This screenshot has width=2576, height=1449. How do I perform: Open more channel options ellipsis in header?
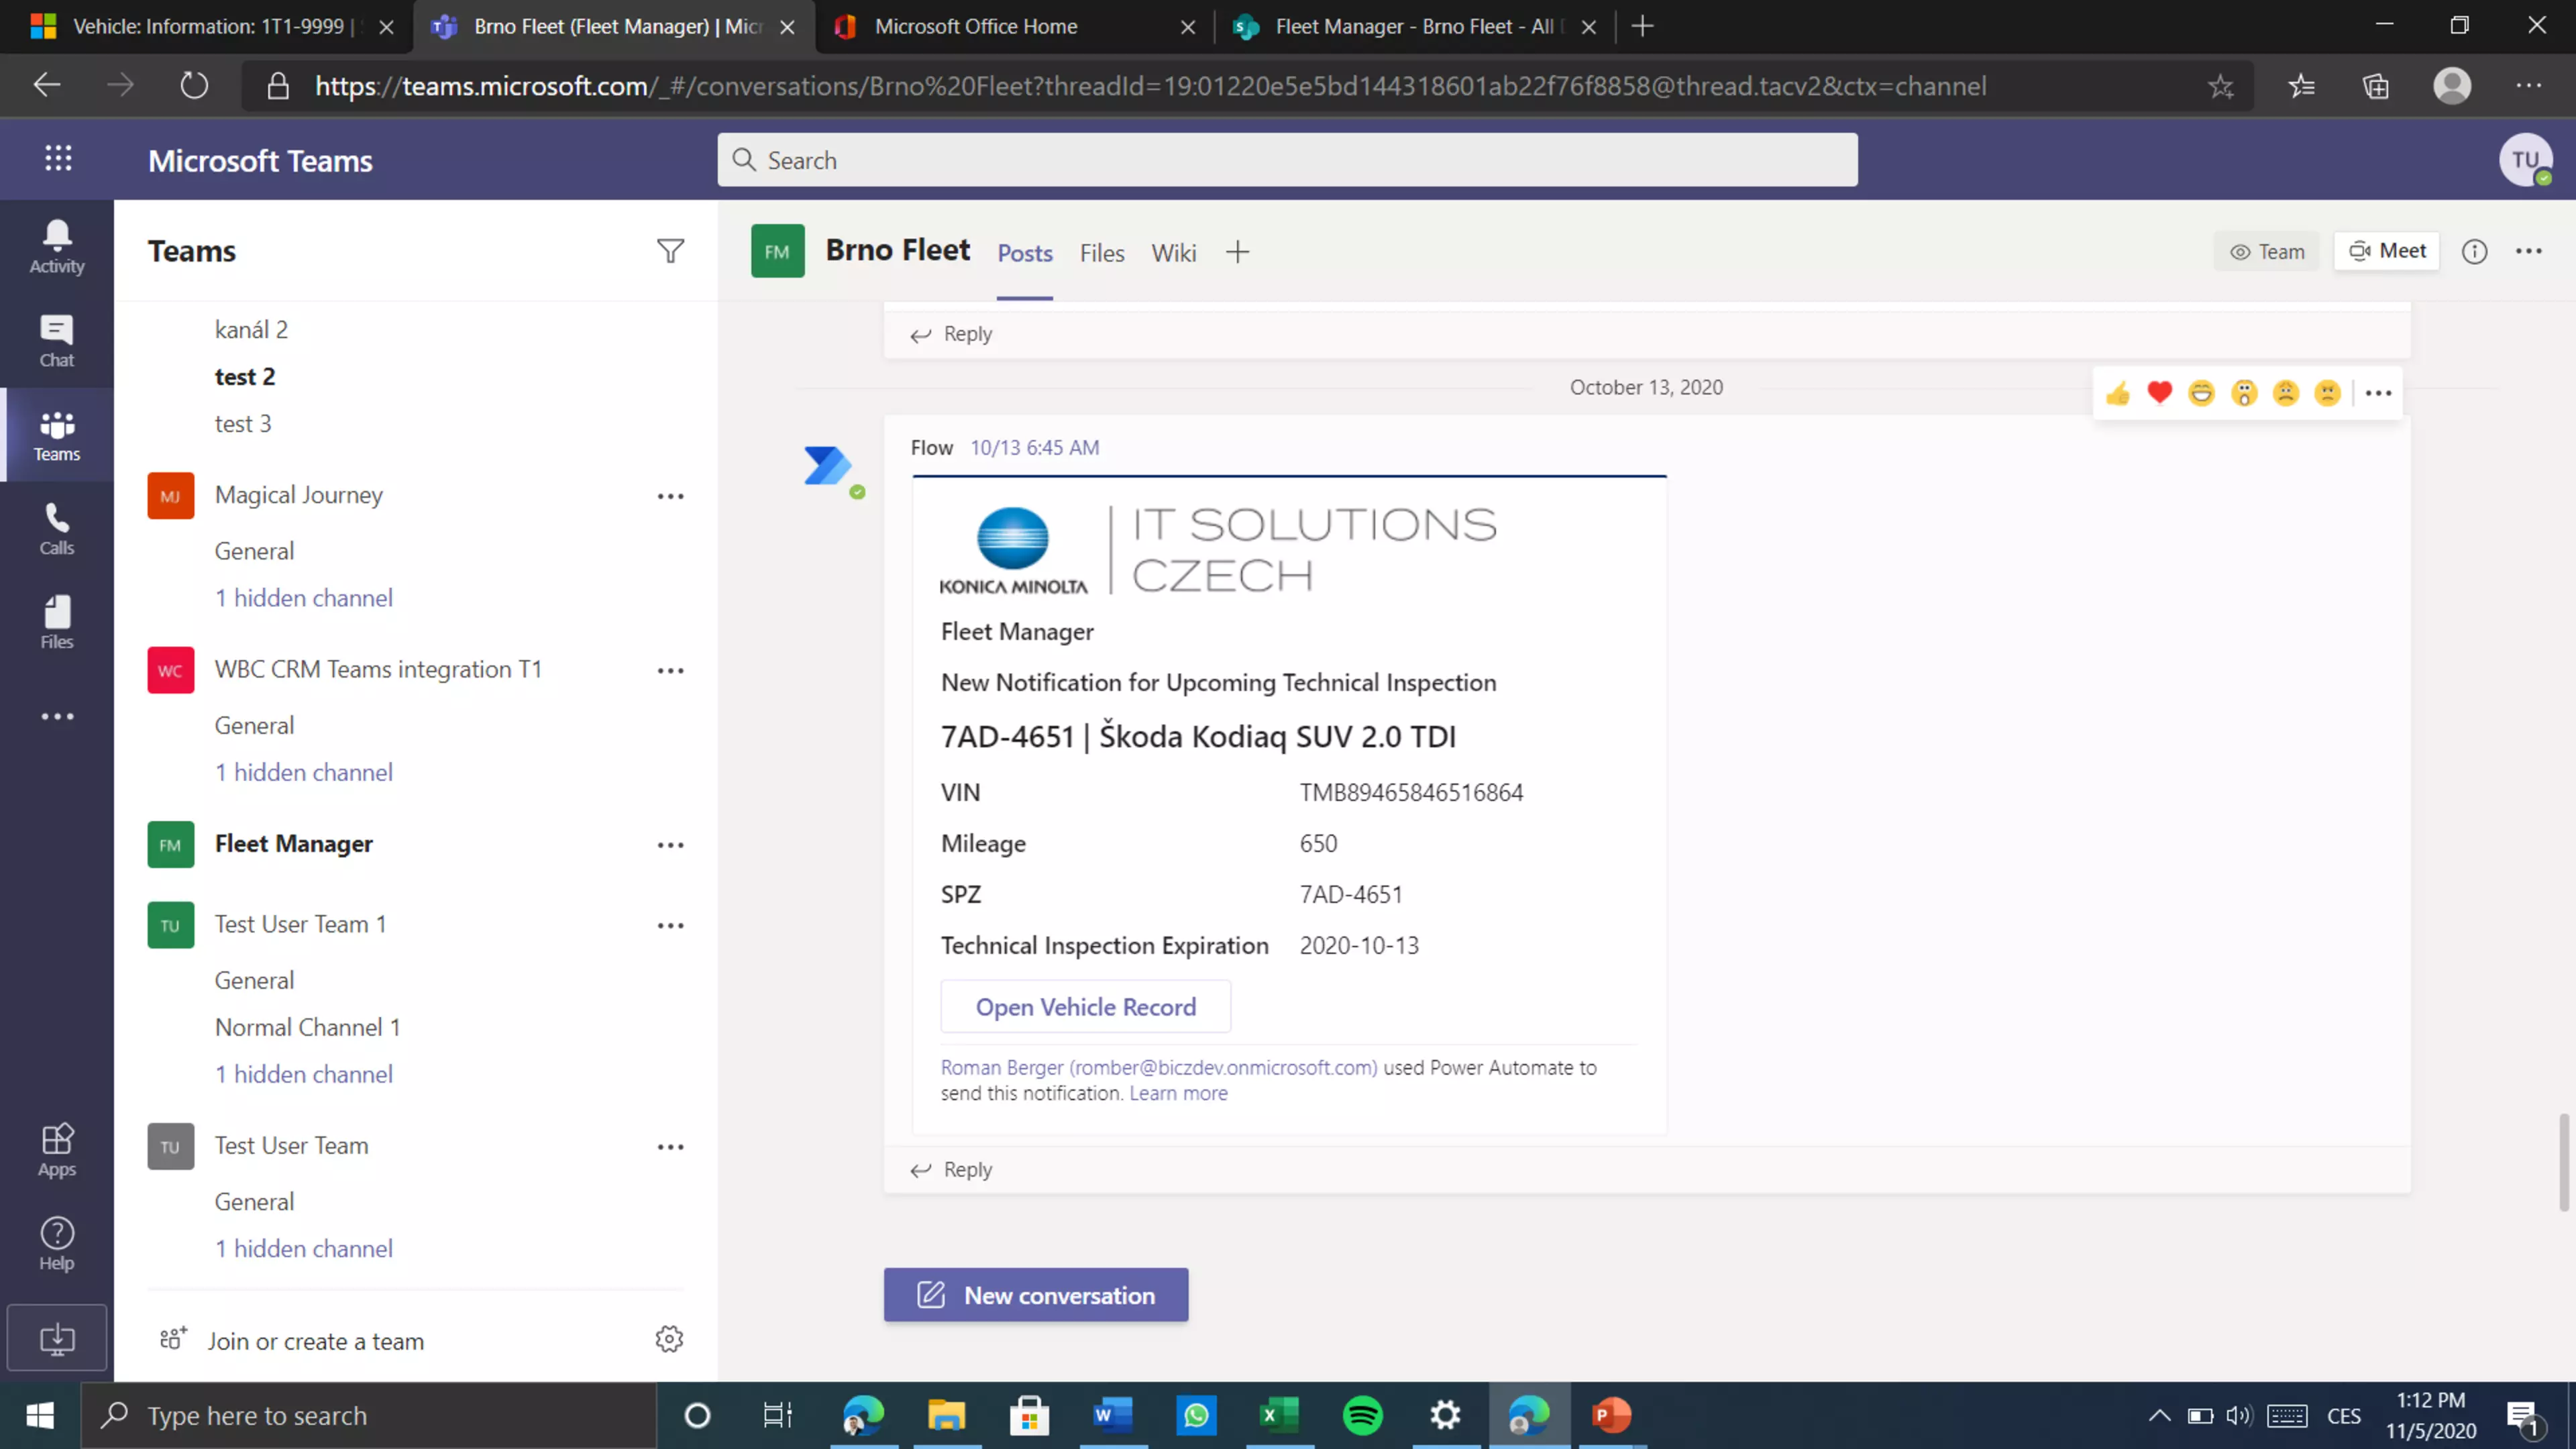click(2529, 251)
